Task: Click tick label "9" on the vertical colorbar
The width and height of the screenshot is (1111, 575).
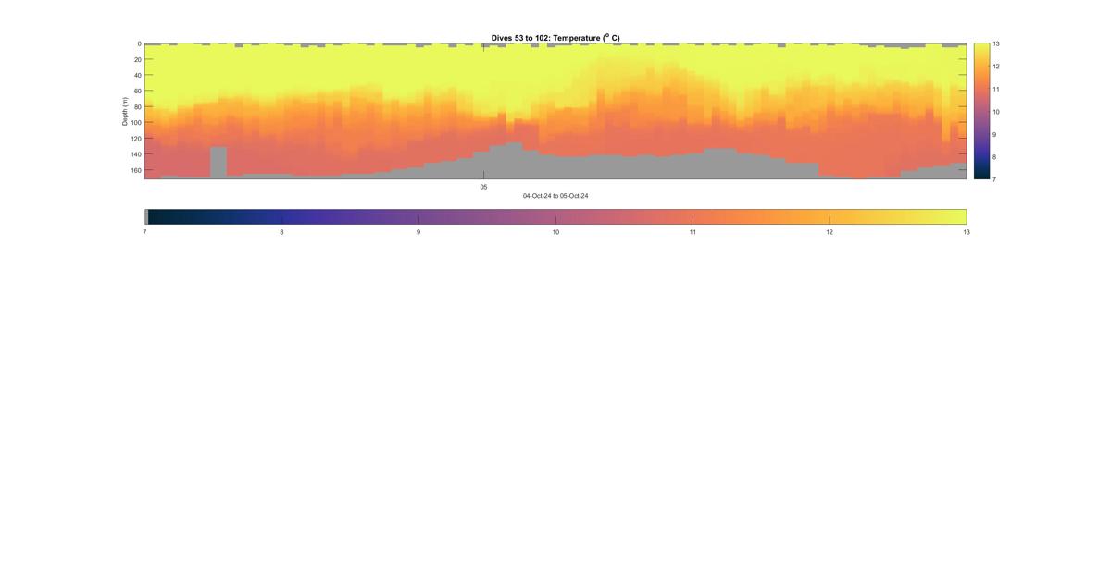Action: point(994,134)
